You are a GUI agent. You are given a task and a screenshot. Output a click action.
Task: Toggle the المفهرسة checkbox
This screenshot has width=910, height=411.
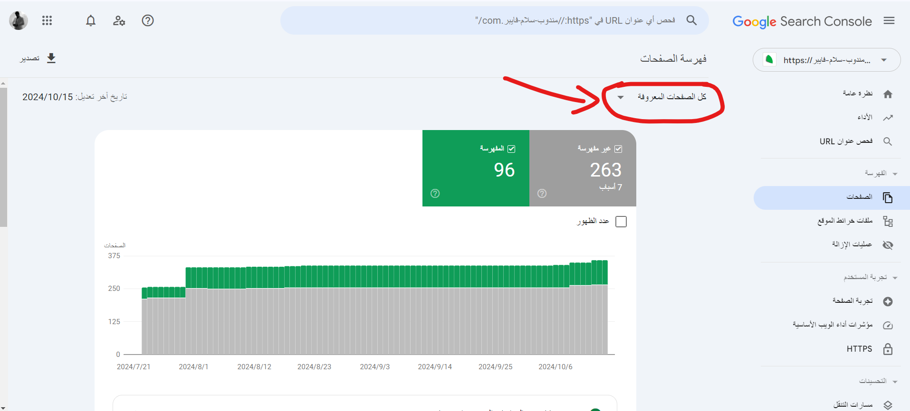(511, 149)
